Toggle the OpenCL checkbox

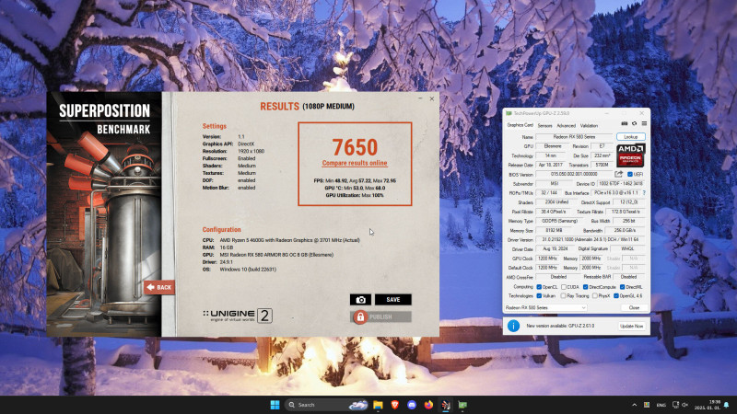coord(539,287)
